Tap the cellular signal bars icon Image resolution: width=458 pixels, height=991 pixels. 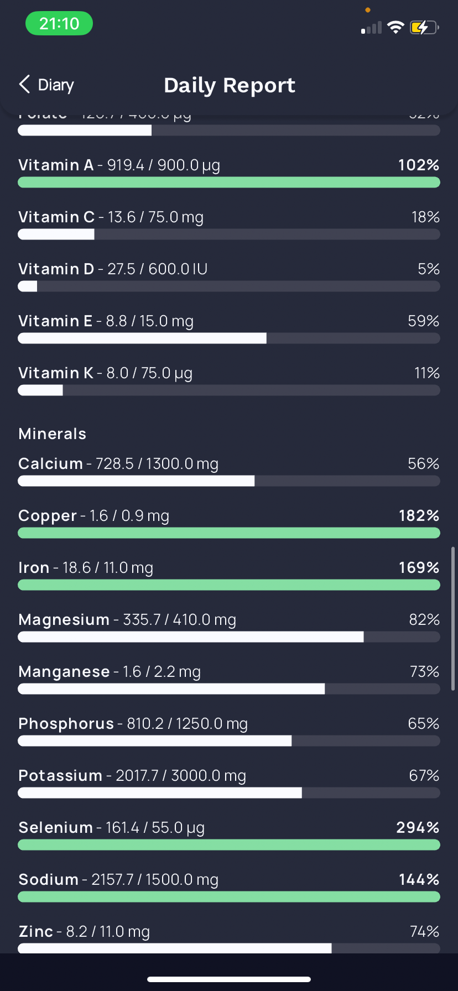click(x=371, y=28)
